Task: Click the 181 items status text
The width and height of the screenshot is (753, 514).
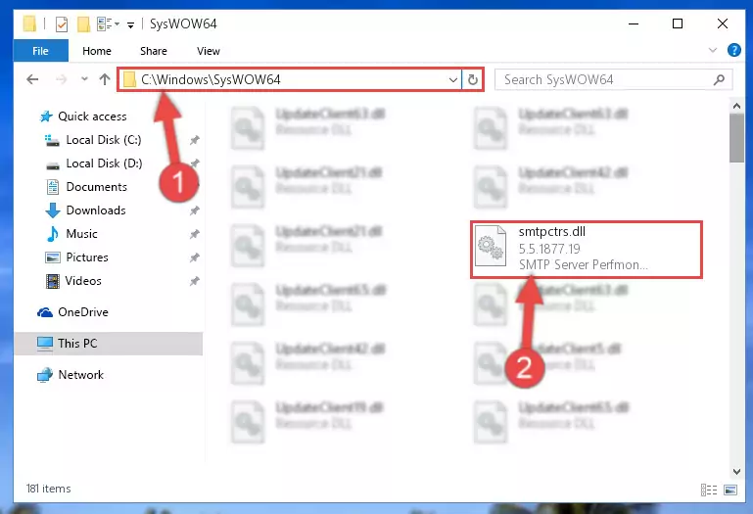Action: [49, 489]
